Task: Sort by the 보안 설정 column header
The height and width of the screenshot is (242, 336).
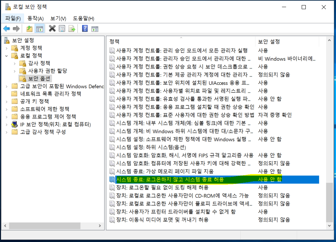Action: click(x=287, y=41)
